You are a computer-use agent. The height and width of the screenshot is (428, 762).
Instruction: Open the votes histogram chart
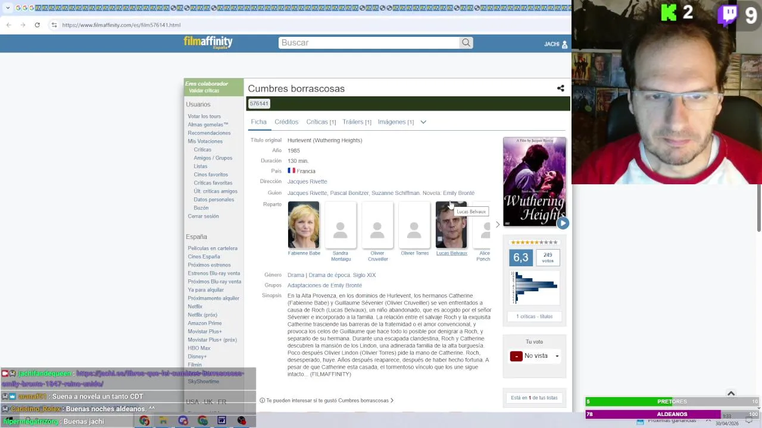[534, 288]
